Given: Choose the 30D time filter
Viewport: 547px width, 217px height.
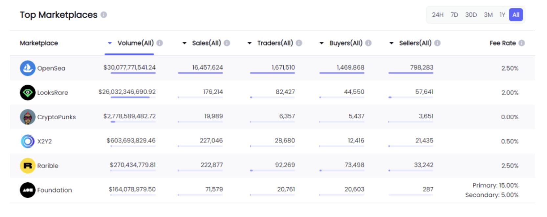Looking at the screenshot, I should 471,15.
